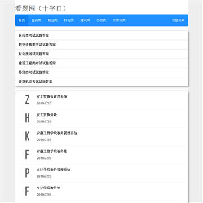Open article 安工贸教务管理系统

click(52, 96)
